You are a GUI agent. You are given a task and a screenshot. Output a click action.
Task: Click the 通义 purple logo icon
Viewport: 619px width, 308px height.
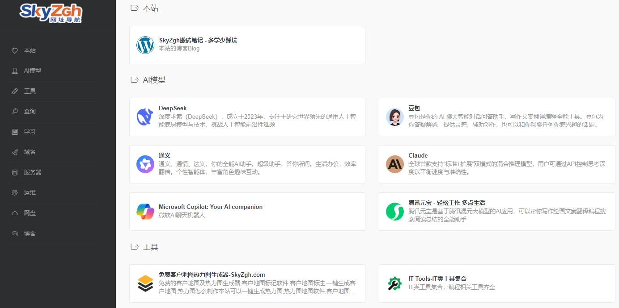click(145, 164)
